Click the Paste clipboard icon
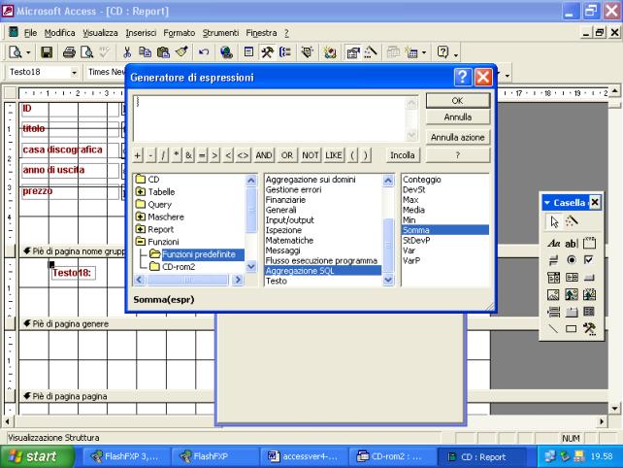This screenshot has width=623, height=468. click(x=163, y=52)
